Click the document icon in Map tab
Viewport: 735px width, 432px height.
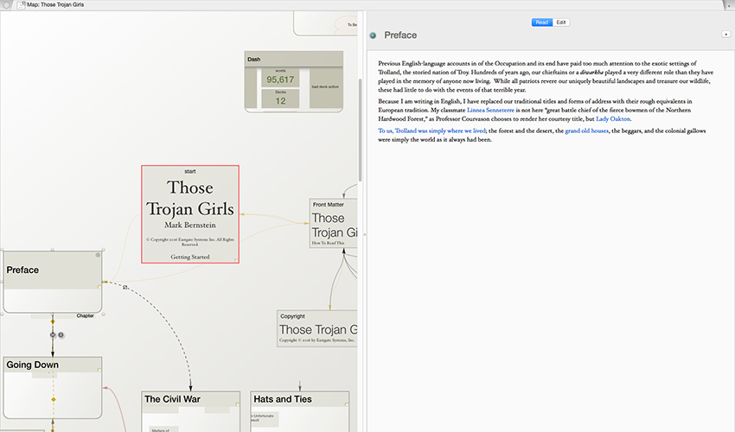(21, 4)
